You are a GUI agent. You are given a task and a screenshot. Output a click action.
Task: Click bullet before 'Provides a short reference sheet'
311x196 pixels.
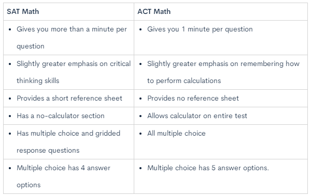click(x=10, y=99)
